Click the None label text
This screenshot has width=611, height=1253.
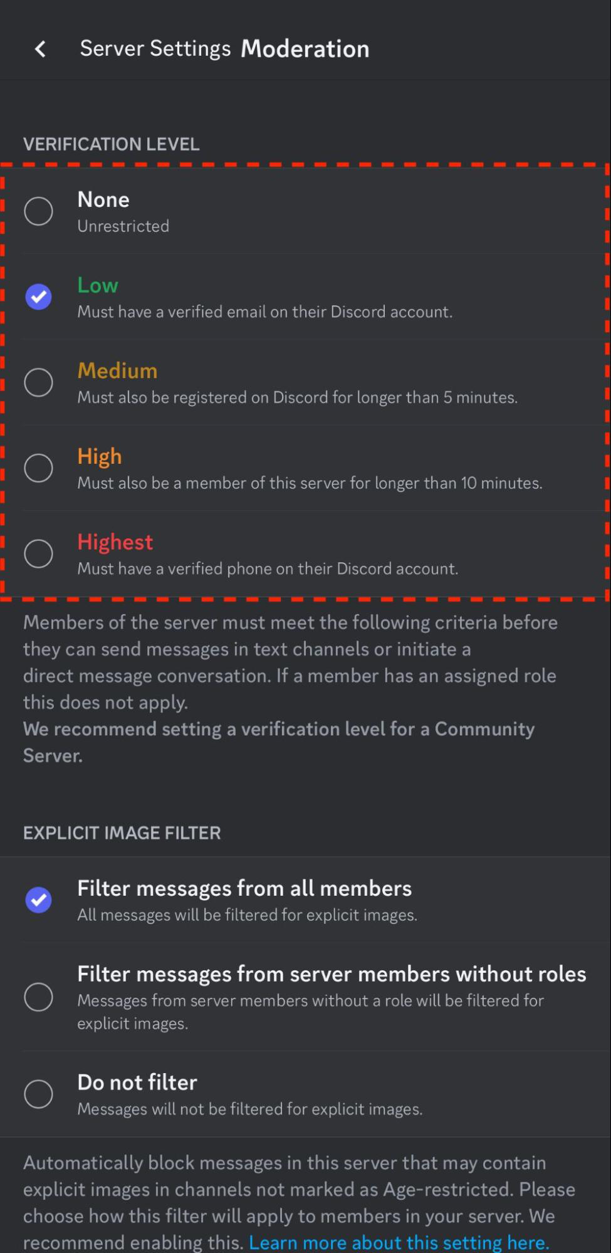103,199
